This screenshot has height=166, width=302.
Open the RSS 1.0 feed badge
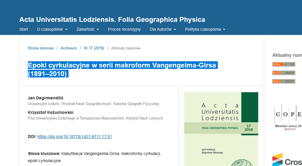[x=283, y=81]
